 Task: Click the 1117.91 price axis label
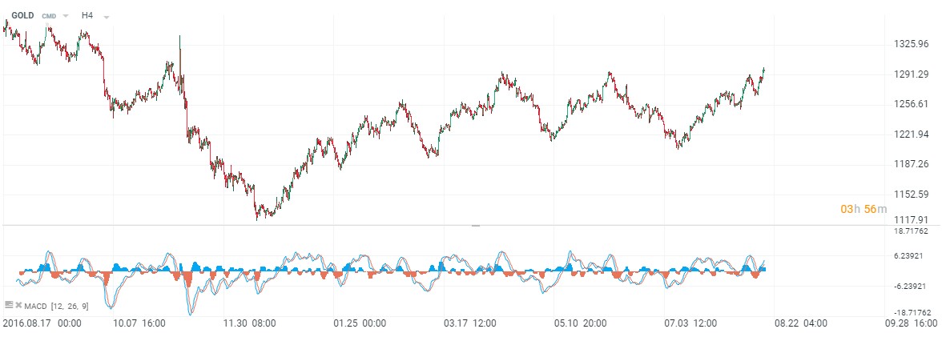tap(910, 220)
